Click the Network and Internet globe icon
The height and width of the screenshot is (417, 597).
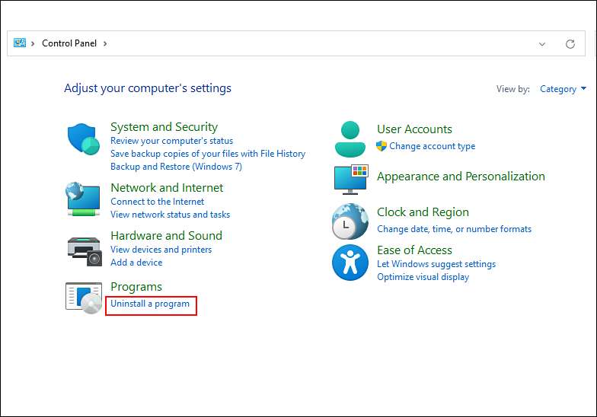84,199
